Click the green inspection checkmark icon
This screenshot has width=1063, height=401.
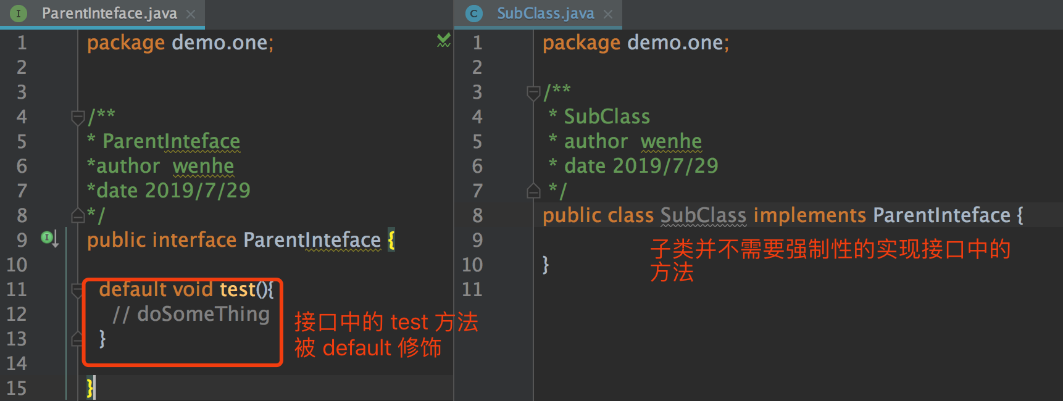click(443, 41)
